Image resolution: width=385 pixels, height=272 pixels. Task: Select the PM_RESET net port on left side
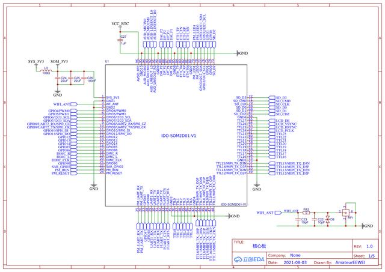point(64,174)
